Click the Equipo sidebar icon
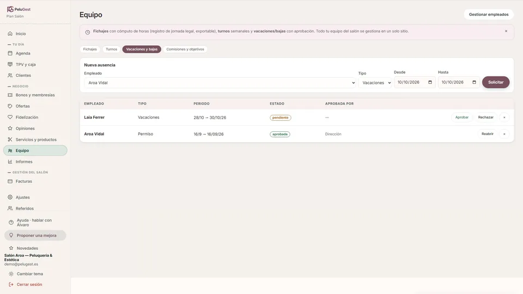The image size is (523, 294). [x=10, y=151]
